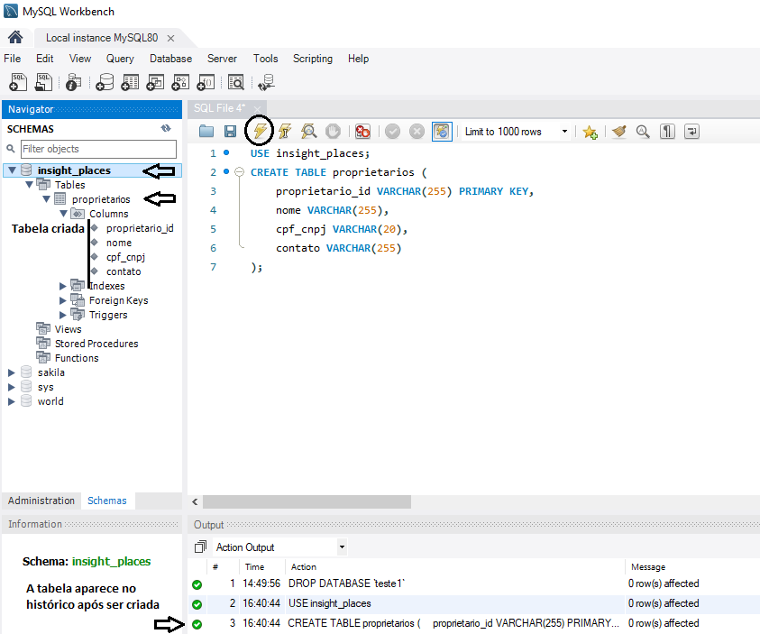The height and width of the screenshot is (634, 760).
Task: Expand the Indexes node
Action: [x=62, y=286]
